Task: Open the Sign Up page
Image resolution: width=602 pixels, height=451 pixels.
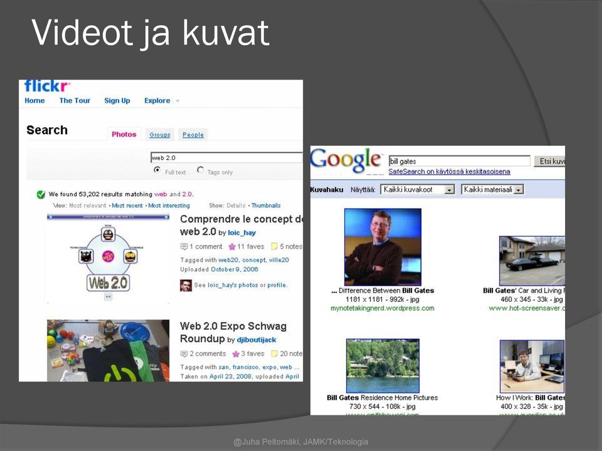Action: click(x=117, y=100)
